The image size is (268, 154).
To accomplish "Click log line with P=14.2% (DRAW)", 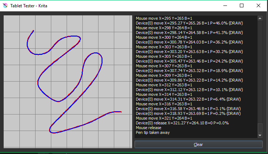I will [x=189, y=80].
